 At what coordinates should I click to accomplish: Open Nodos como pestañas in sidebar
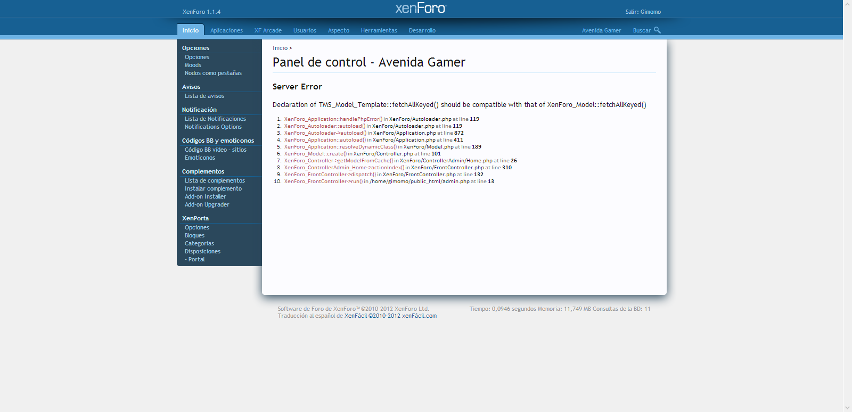pyautogui.click(x=213, y=73)
